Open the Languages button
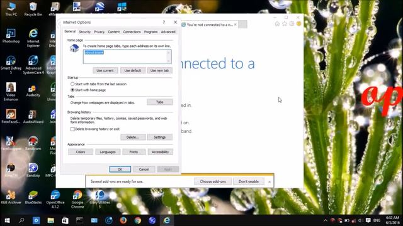 click(108, 152)
